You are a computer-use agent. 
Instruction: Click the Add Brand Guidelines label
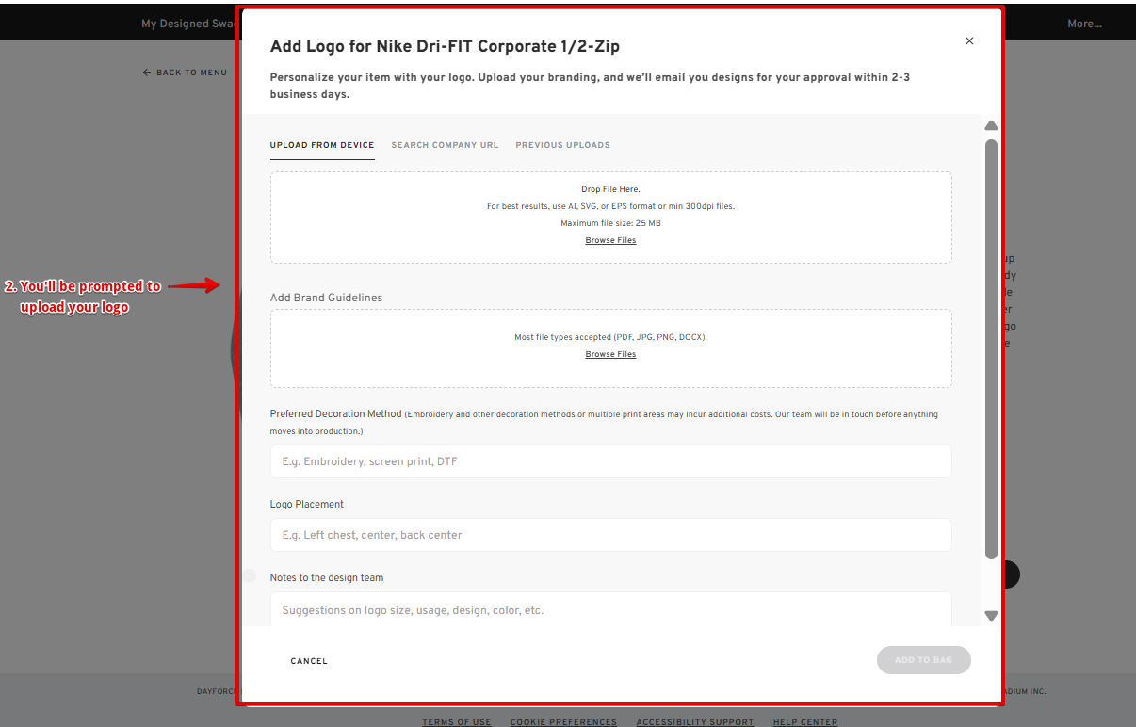[x=326, y=298]
